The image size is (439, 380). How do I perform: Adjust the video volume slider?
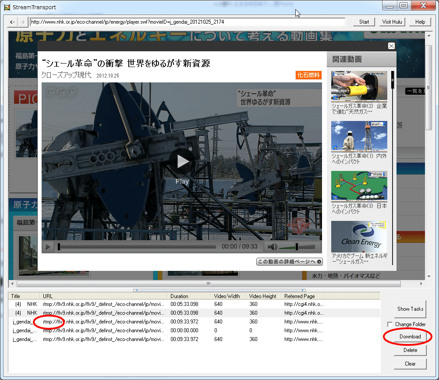[297, 247]
